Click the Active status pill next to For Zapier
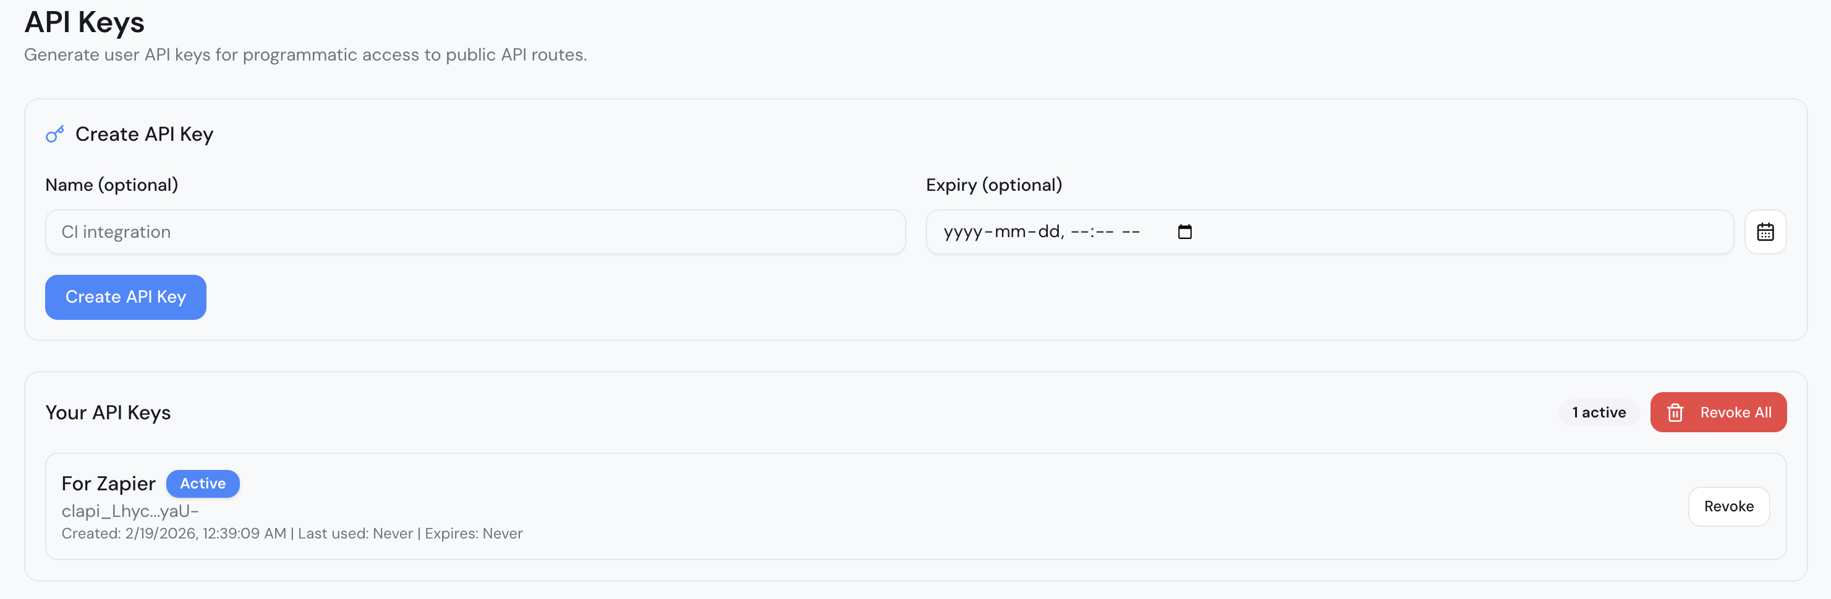1831x599 pixels. 203,484
